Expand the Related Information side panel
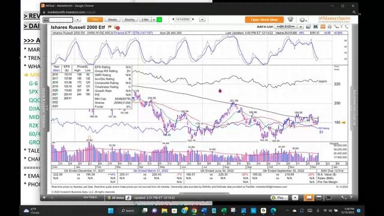384x216 pixels. [x=354, y=107]
